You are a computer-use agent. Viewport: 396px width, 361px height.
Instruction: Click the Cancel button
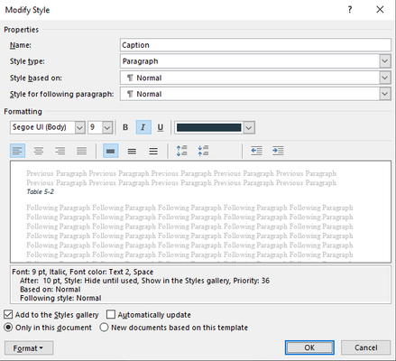click(365, 347)
